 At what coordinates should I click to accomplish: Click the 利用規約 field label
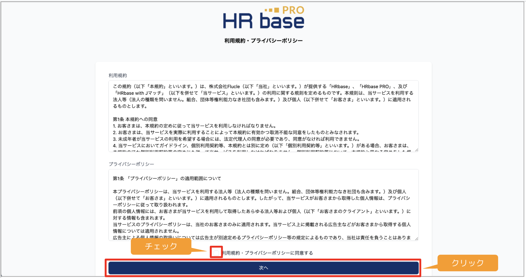pos(118,75)
